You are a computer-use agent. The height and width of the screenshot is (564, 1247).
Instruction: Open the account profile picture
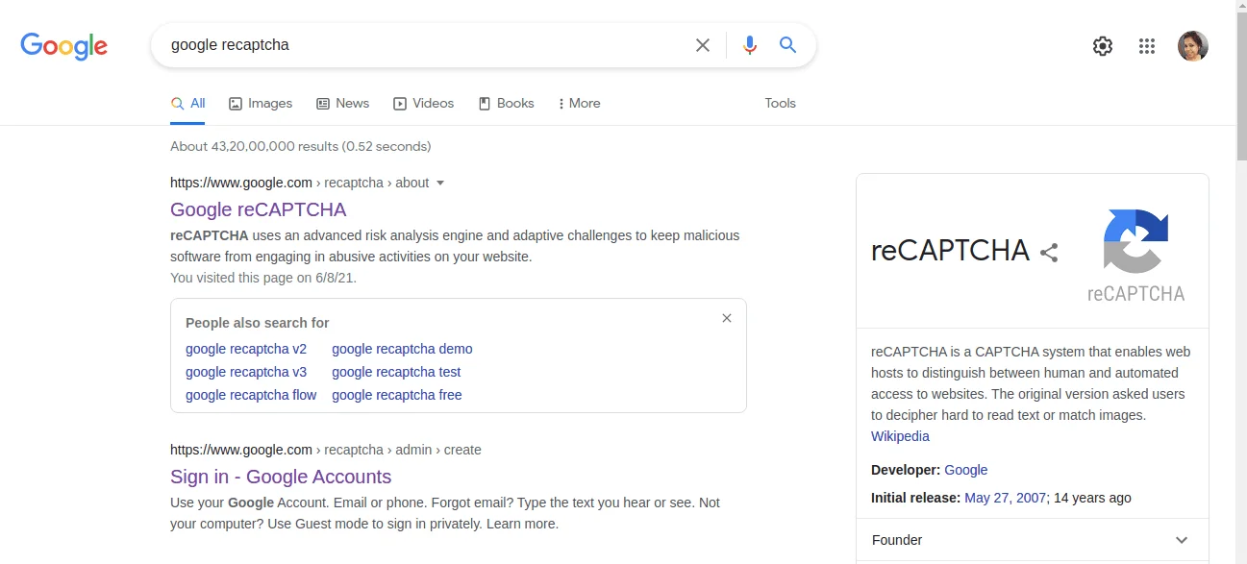(x=1193, y=46)
